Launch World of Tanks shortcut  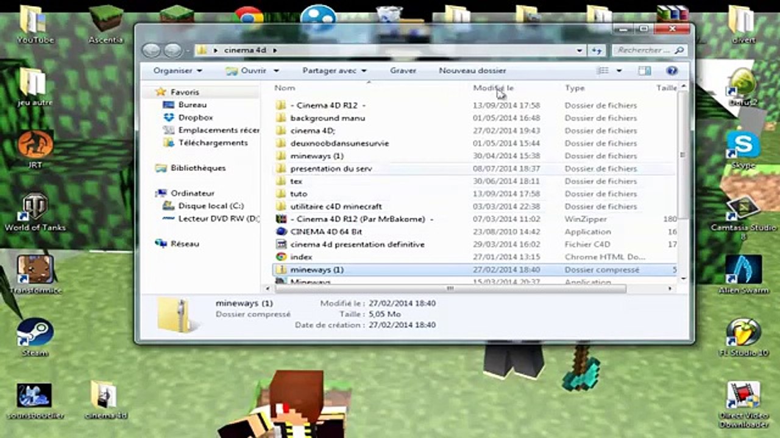(x=34, y=213)
